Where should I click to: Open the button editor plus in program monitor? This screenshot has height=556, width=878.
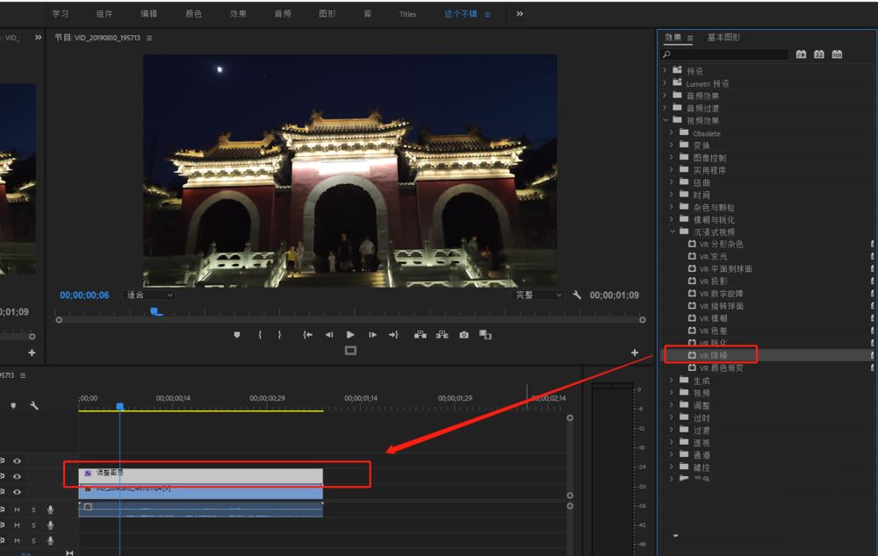[x=635, y=353]
